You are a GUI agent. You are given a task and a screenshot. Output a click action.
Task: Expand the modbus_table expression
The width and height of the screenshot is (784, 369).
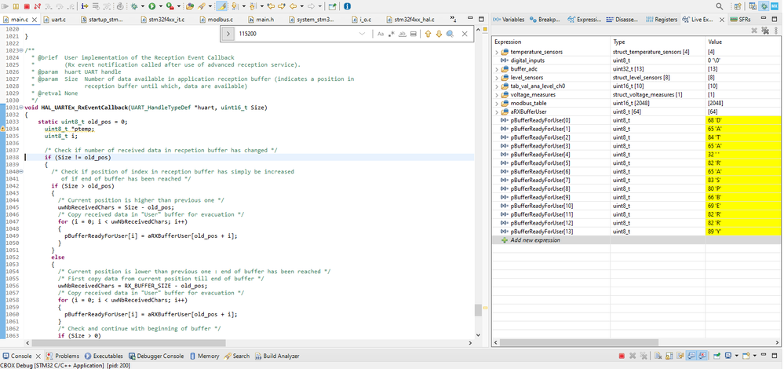pyautogui.click(x=497, y=103)
